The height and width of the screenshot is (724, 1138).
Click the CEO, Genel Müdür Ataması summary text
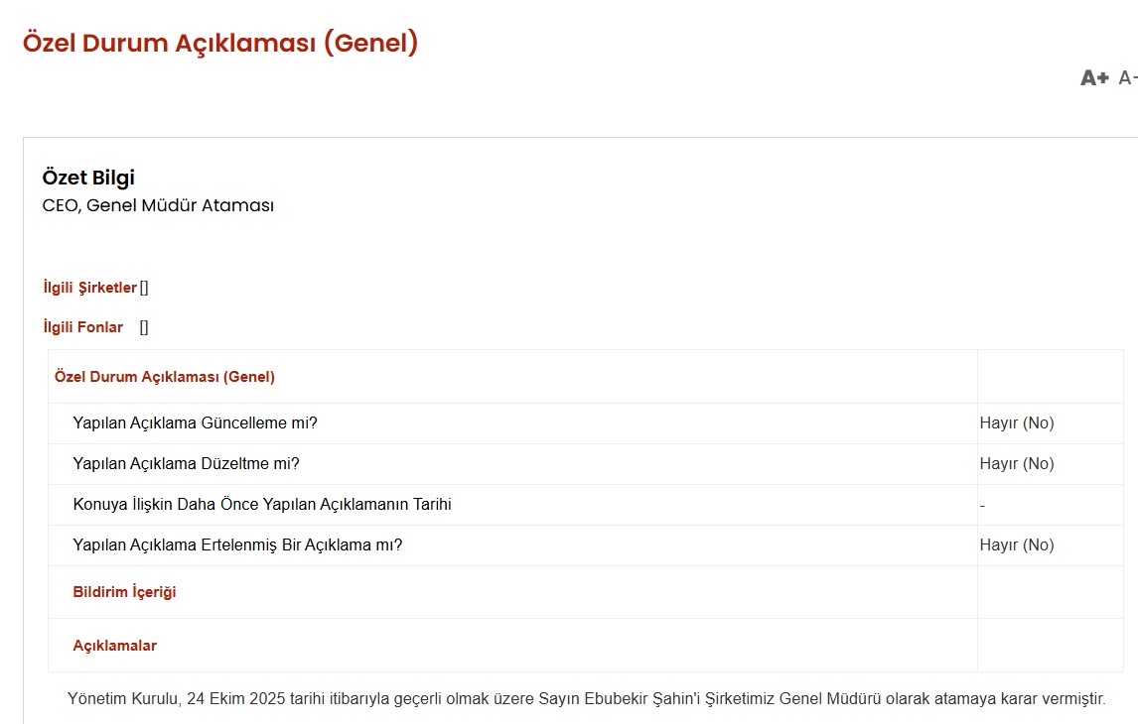tap(158, 206)
